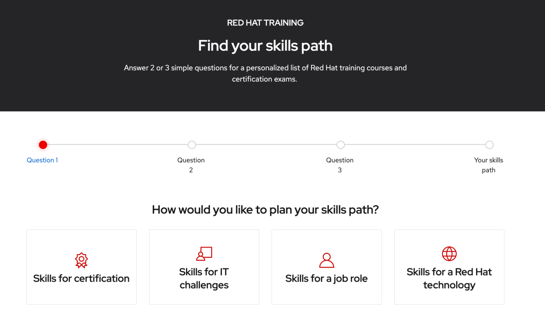545x333 pixels.
Task: Click the blue Question 1 label
Action: tap(42, 160)
